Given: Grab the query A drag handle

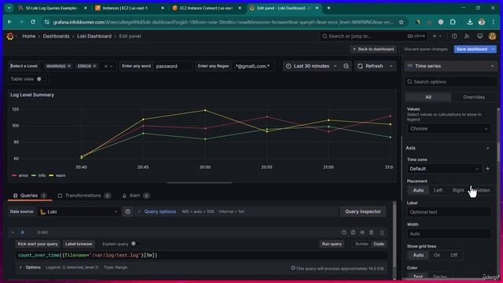Looking at the screenshot, I should point(382,233).
